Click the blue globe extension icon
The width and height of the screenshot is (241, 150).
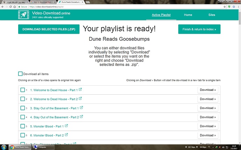234,7
